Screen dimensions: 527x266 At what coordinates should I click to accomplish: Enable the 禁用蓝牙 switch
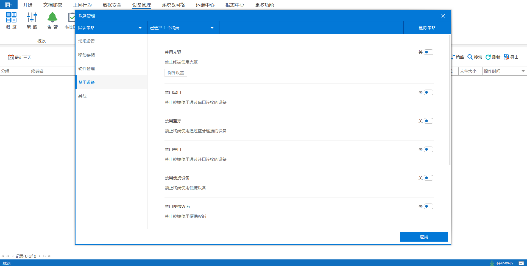(x=428, y=121)
